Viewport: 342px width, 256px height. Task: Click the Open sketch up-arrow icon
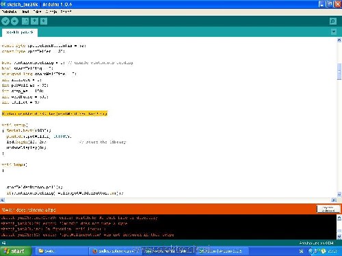tap(34, 21)
